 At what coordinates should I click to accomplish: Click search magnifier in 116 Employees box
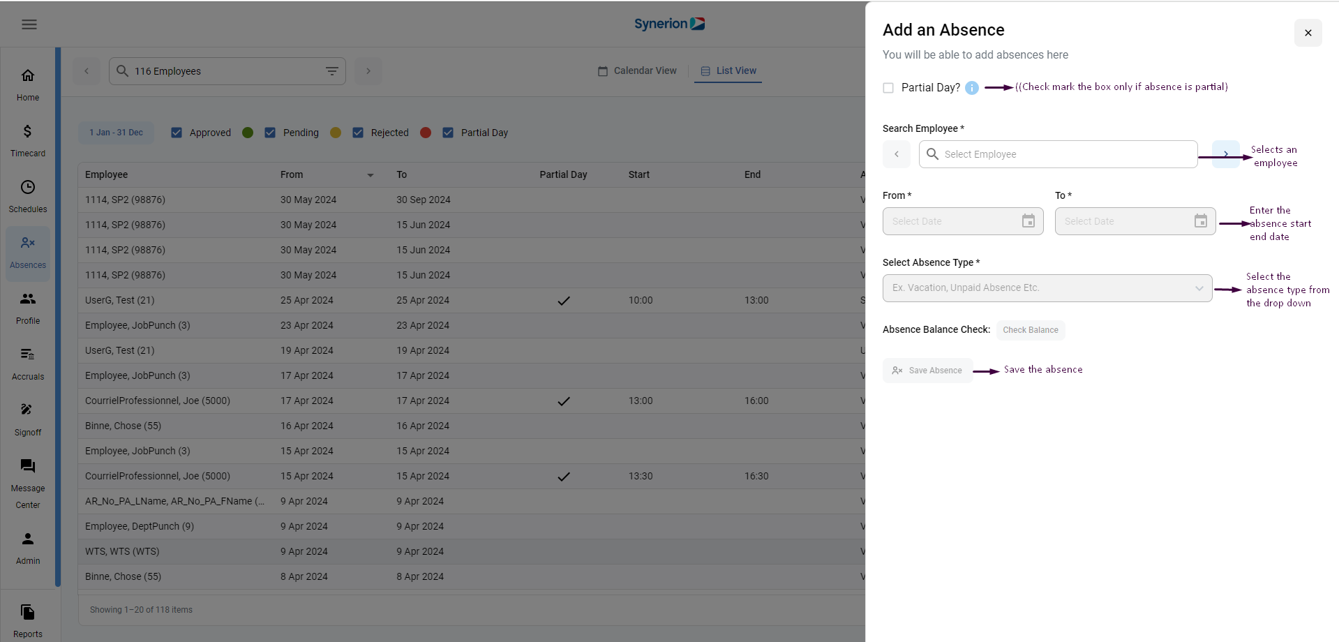122,71
